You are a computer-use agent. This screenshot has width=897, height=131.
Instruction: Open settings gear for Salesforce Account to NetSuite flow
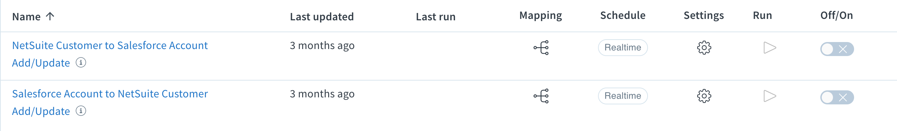pyautogui.click(x=704, y=96)
